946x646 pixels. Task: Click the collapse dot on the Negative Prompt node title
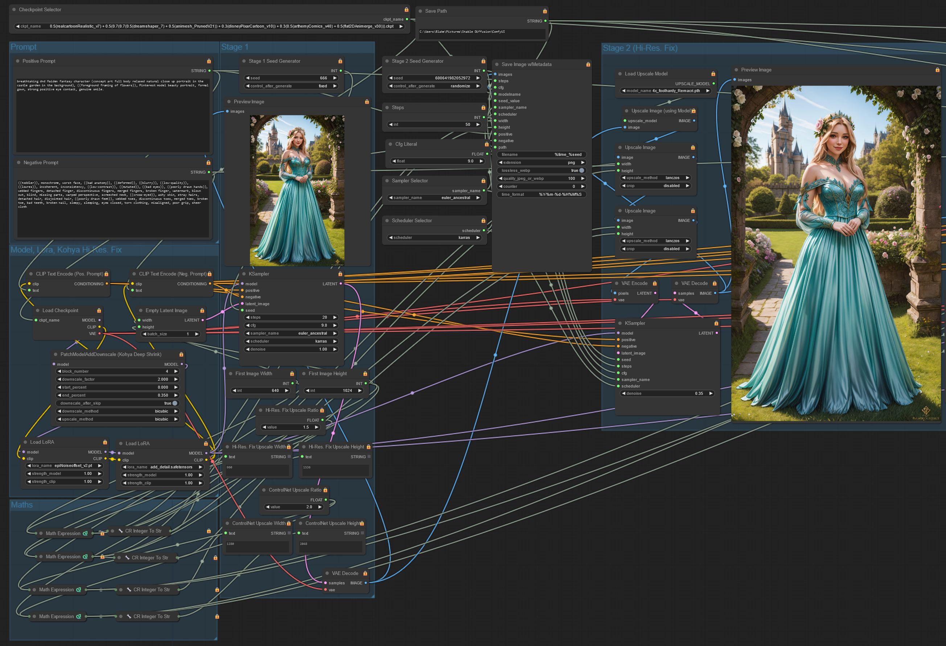19,162
